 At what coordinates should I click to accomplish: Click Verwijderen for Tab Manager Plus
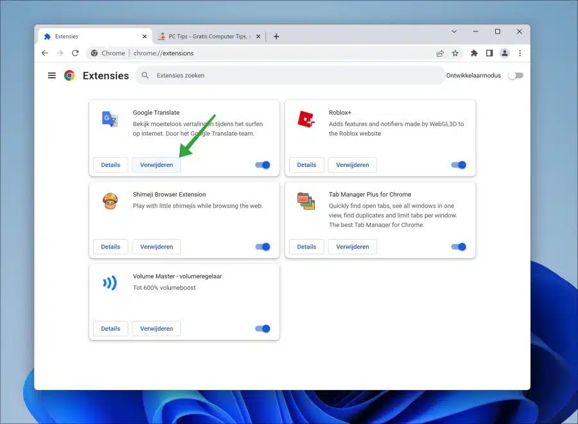353,247
